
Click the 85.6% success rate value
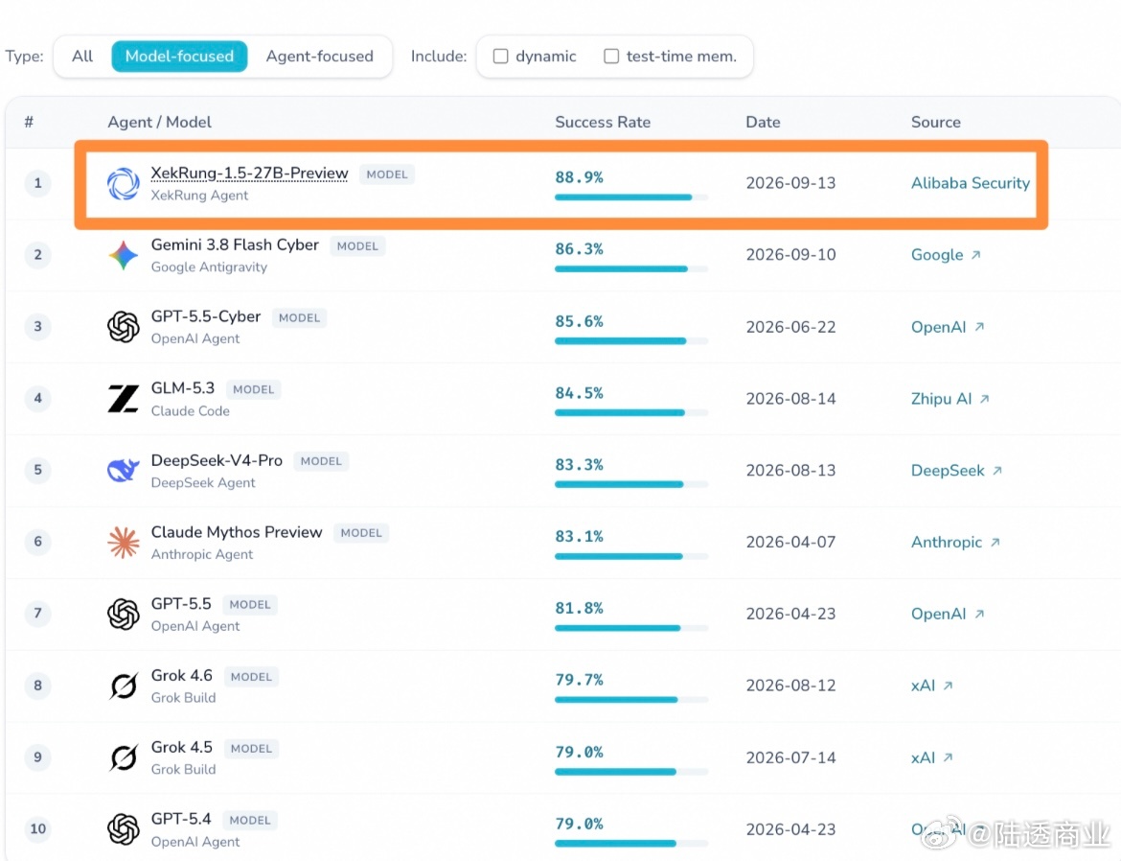point(579,321)
